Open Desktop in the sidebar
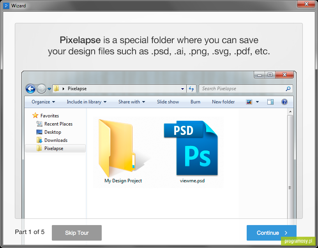 (53, 132)
